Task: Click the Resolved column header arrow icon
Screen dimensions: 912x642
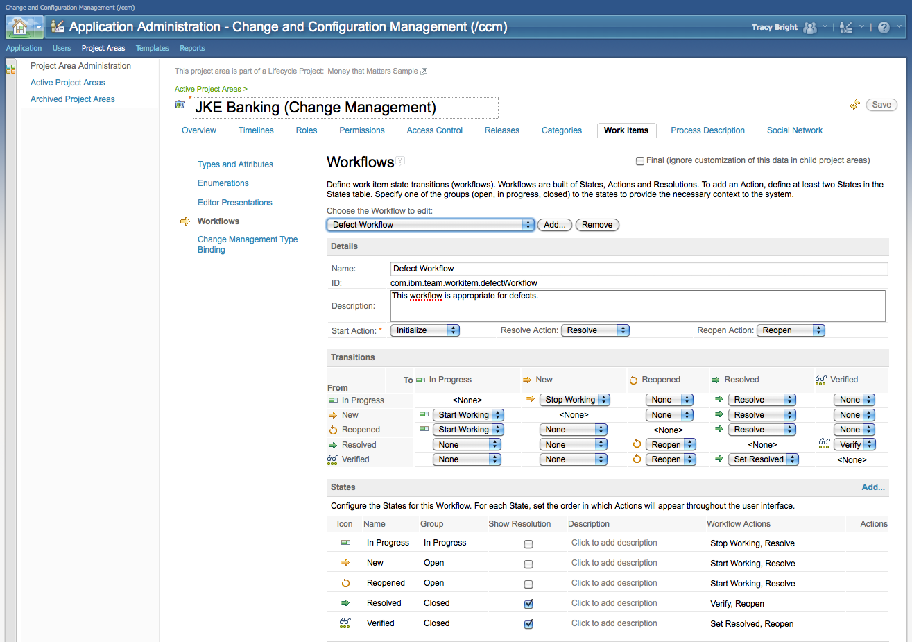Action: pyautogui.click(x=716, y=380)
